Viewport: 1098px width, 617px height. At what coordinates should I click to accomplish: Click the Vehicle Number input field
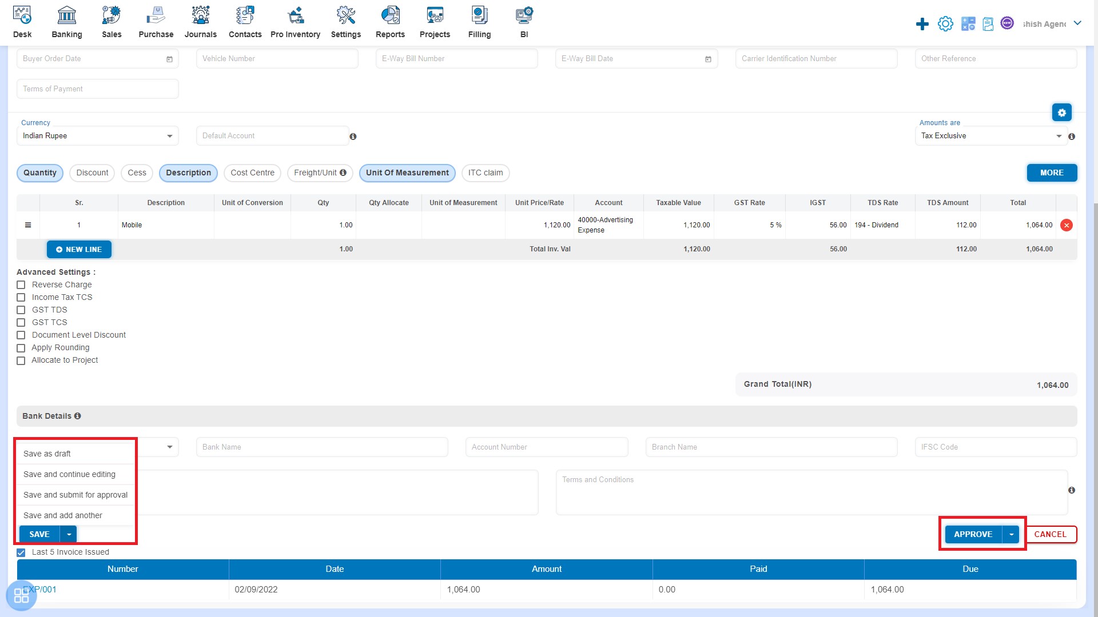tap(277, 59)
